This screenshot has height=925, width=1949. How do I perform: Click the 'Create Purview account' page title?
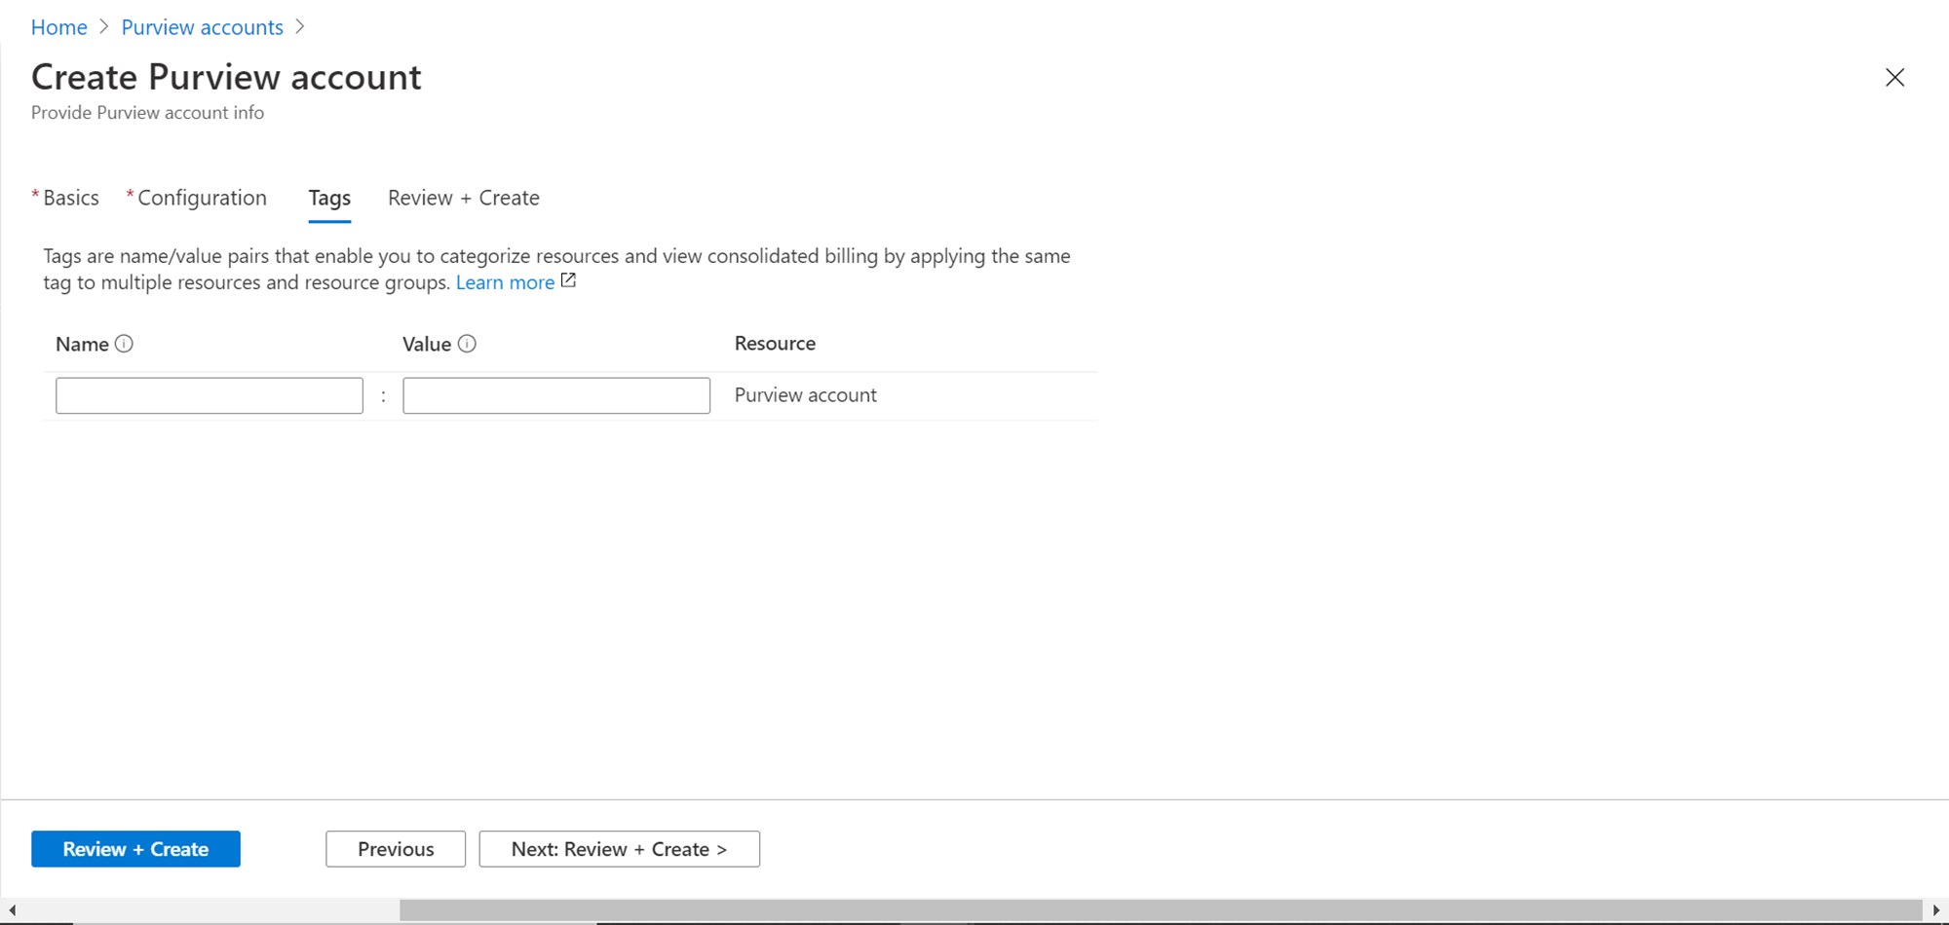(x=226, y=77)
